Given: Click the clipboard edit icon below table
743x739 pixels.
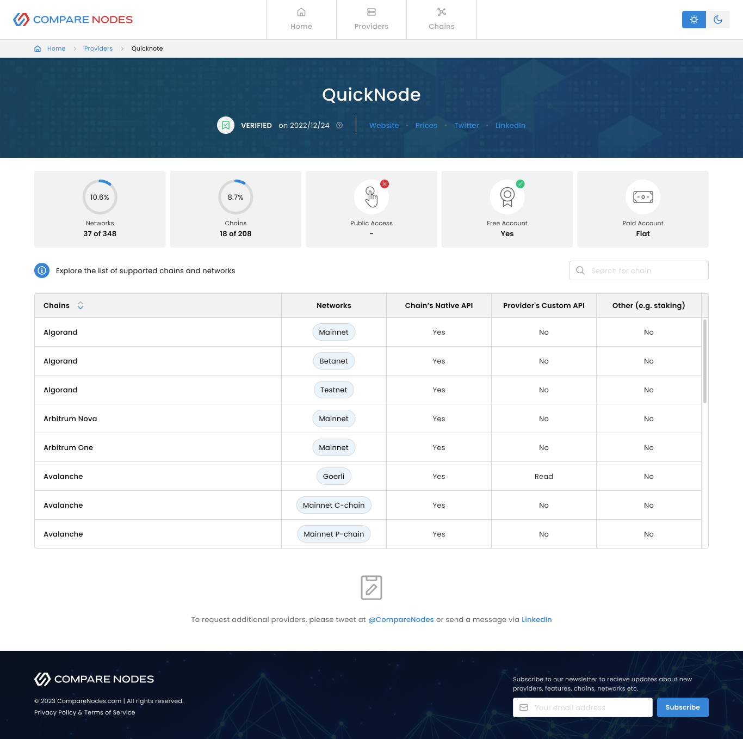Looking at the screenshot, I should point(371,588).
